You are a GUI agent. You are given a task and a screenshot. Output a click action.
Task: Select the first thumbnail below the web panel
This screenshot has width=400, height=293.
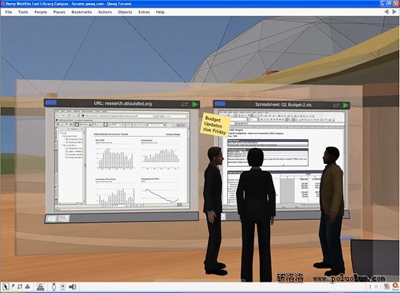[51, 219]
